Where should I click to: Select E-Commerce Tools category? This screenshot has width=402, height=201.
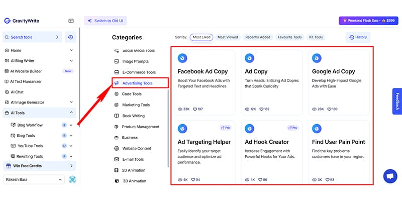coord(135,72)
